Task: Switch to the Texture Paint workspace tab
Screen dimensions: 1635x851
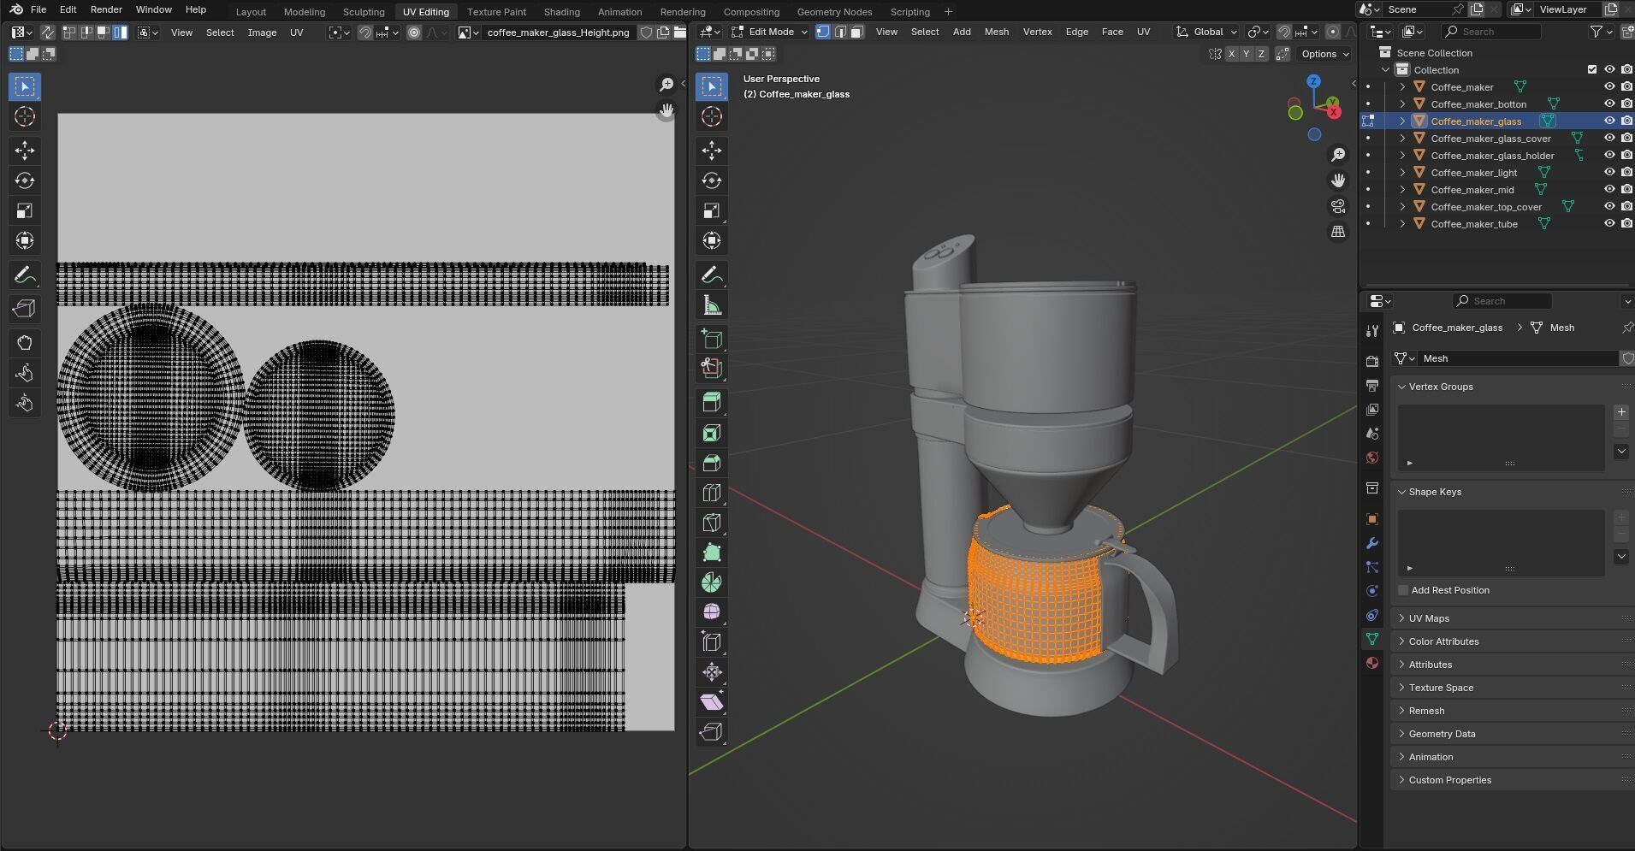Action: (496, 12)
